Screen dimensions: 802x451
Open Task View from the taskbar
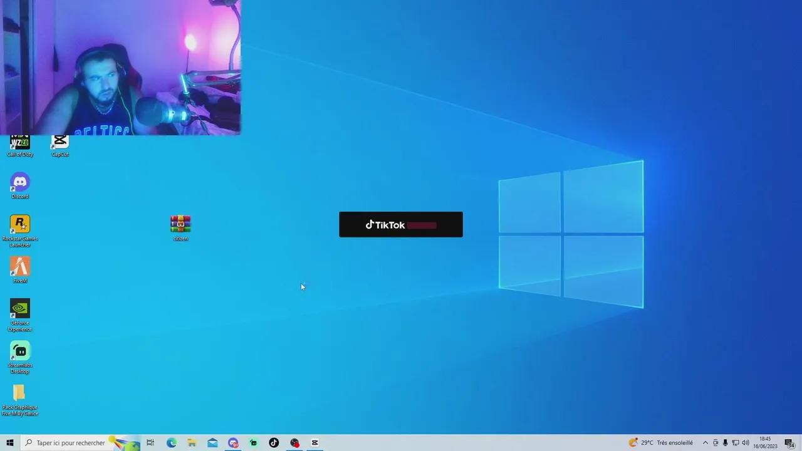coord(150,443)
